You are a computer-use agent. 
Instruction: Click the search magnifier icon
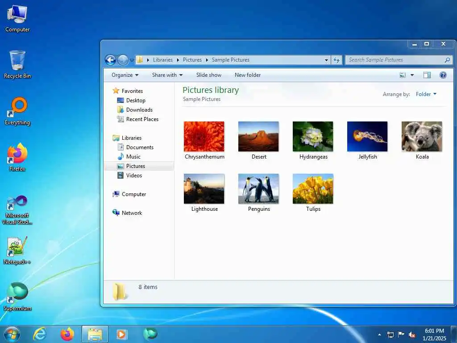[447, 60]
